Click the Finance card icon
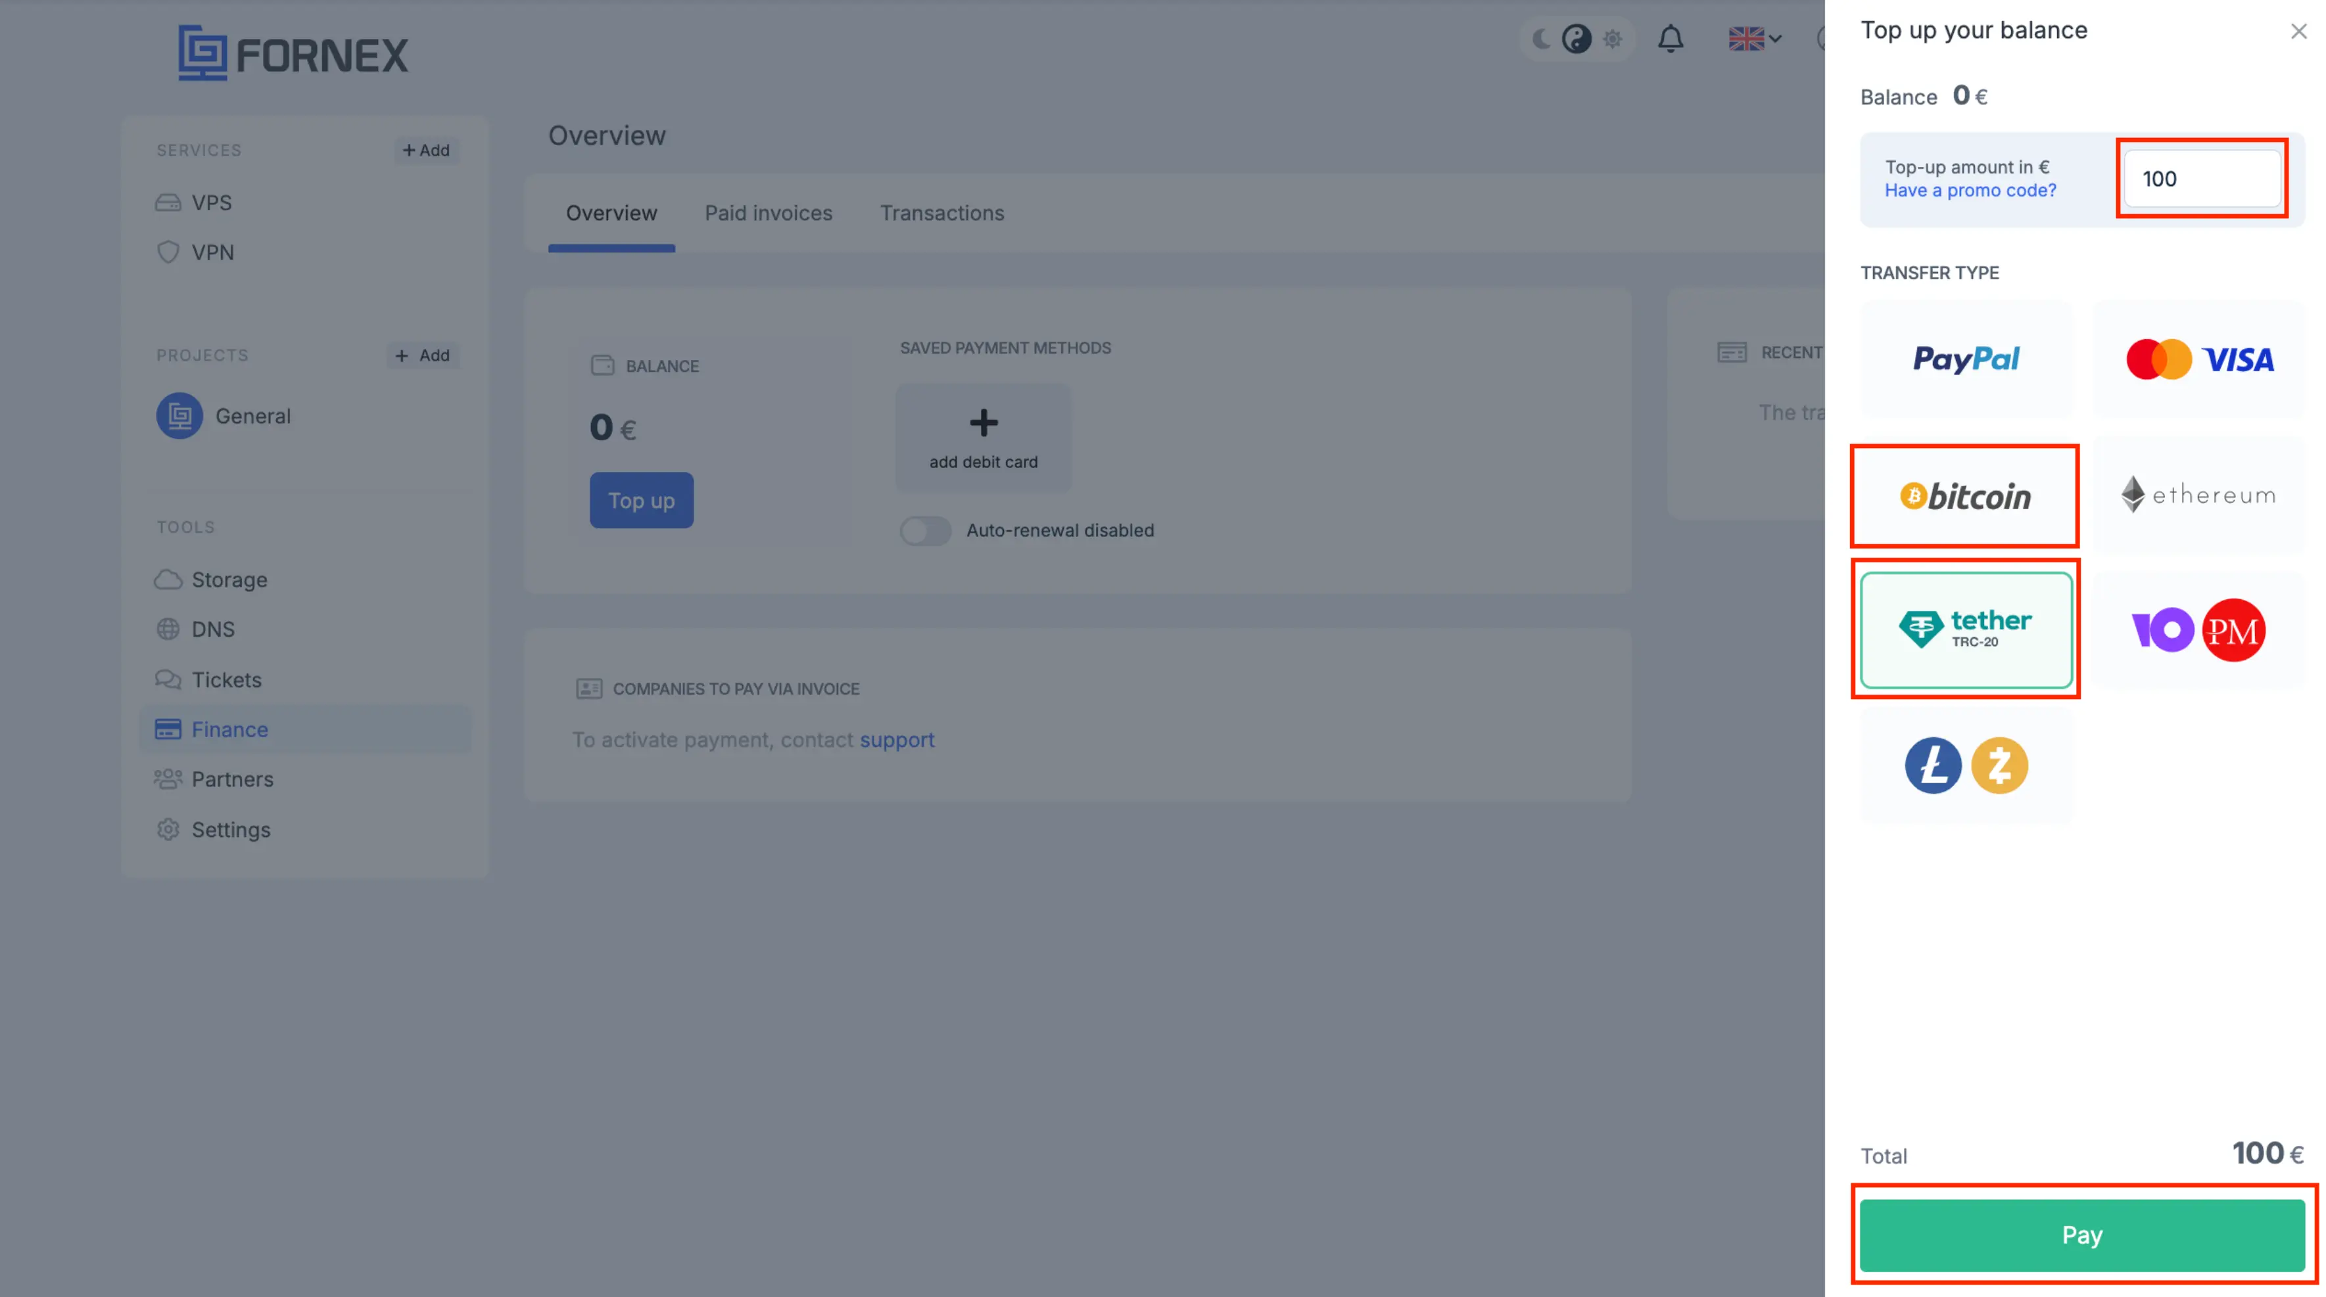2326x1297 pixels. 168,729
